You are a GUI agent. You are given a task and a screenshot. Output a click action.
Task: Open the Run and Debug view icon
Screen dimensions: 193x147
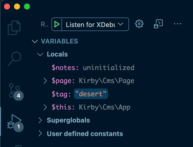point(14,121)
